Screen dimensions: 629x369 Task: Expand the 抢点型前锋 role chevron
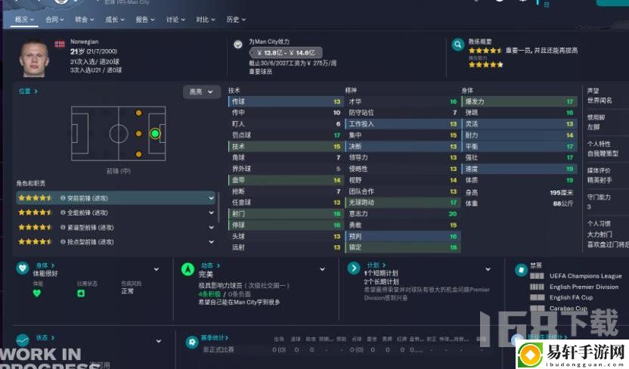coord(211,242)
